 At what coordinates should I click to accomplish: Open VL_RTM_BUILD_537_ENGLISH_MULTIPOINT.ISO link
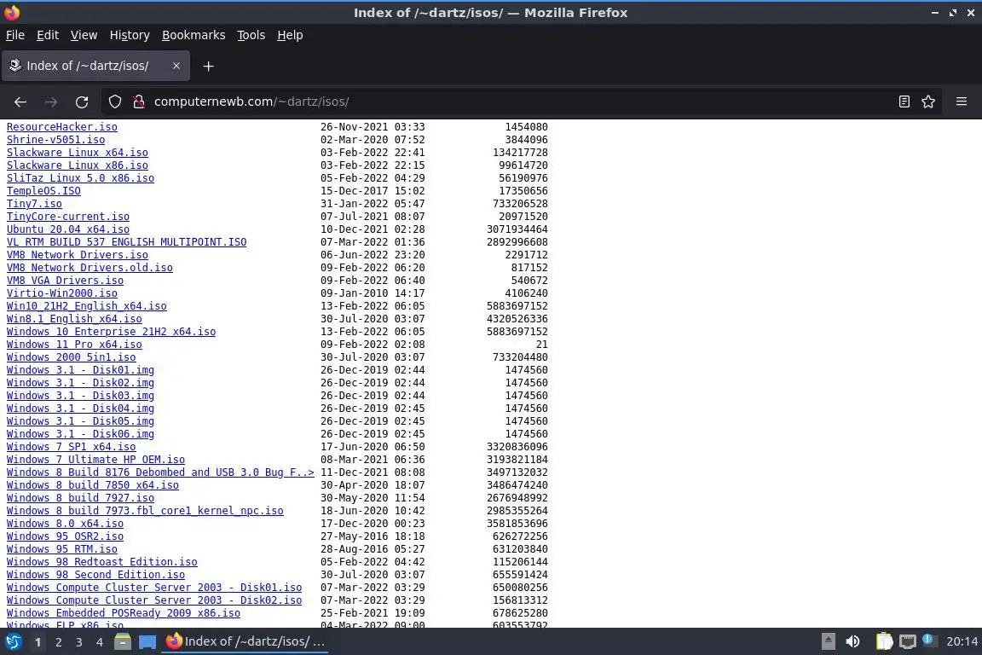(126, 242)
